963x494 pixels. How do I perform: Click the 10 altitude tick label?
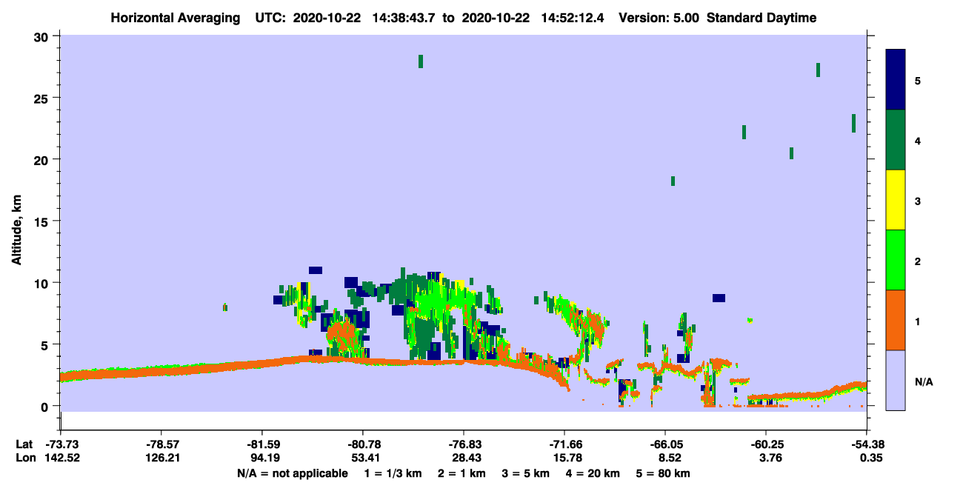[42, 283]
